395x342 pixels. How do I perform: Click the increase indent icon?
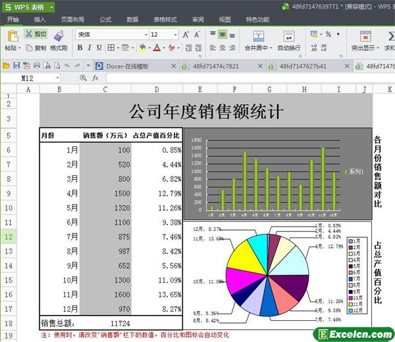point(199,47)
